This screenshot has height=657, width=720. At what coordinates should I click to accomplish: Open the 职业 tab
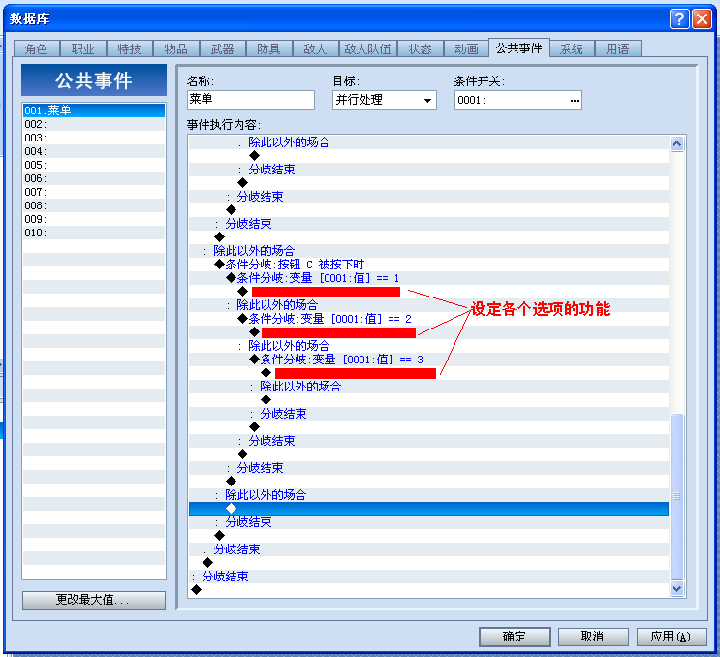83,48
